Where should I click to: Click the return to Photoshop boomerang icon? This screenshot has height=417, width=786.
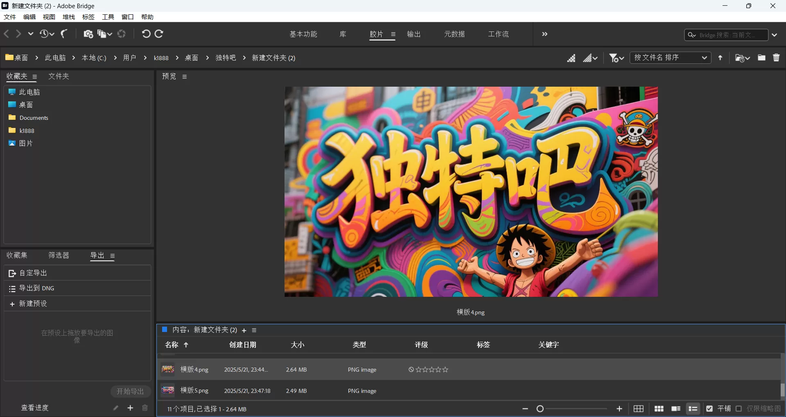point(63,34)
